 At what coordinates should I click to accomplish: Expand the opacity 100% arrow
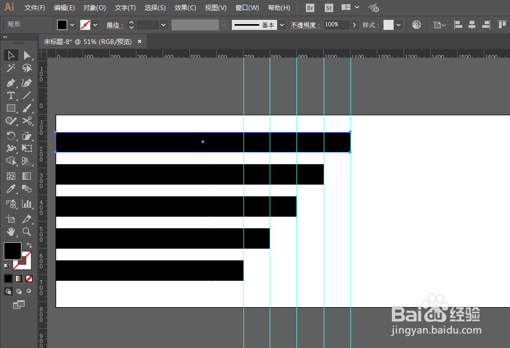pos(355,25)
